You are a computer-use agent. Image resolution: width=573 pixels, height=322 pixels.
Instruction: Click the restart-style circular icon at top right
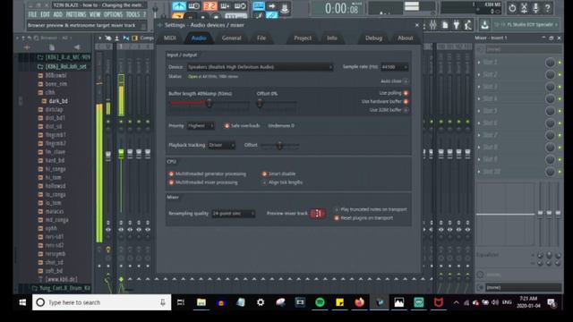tap(512, 8)
